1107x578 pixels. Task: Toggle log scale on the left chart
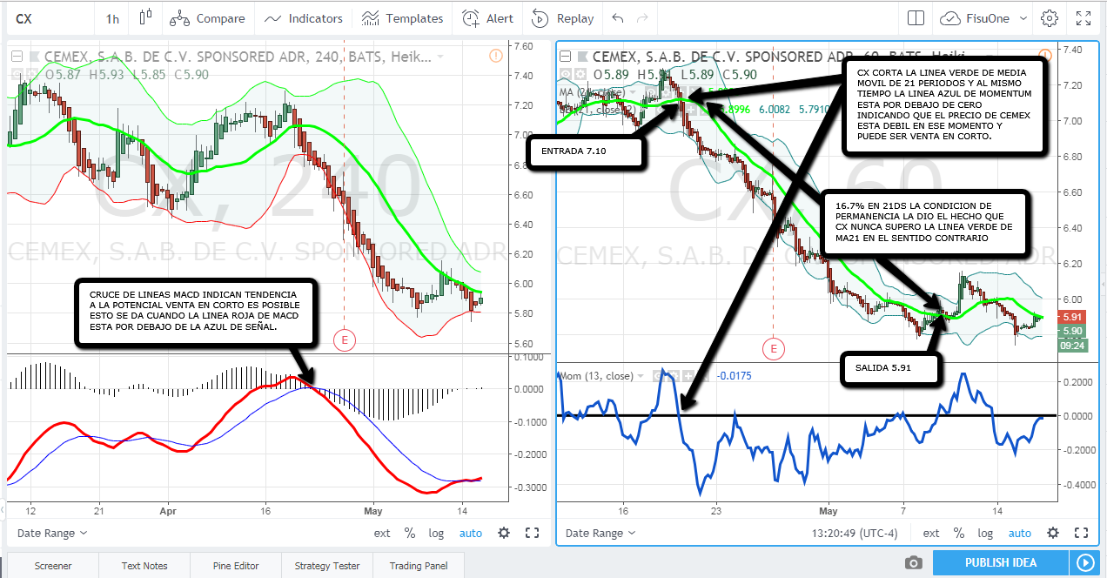tap(436, 533)
